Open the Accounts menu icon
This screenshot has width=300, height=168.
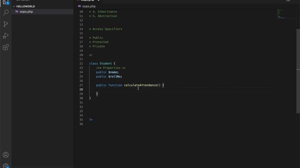click(x=6, y=154)
